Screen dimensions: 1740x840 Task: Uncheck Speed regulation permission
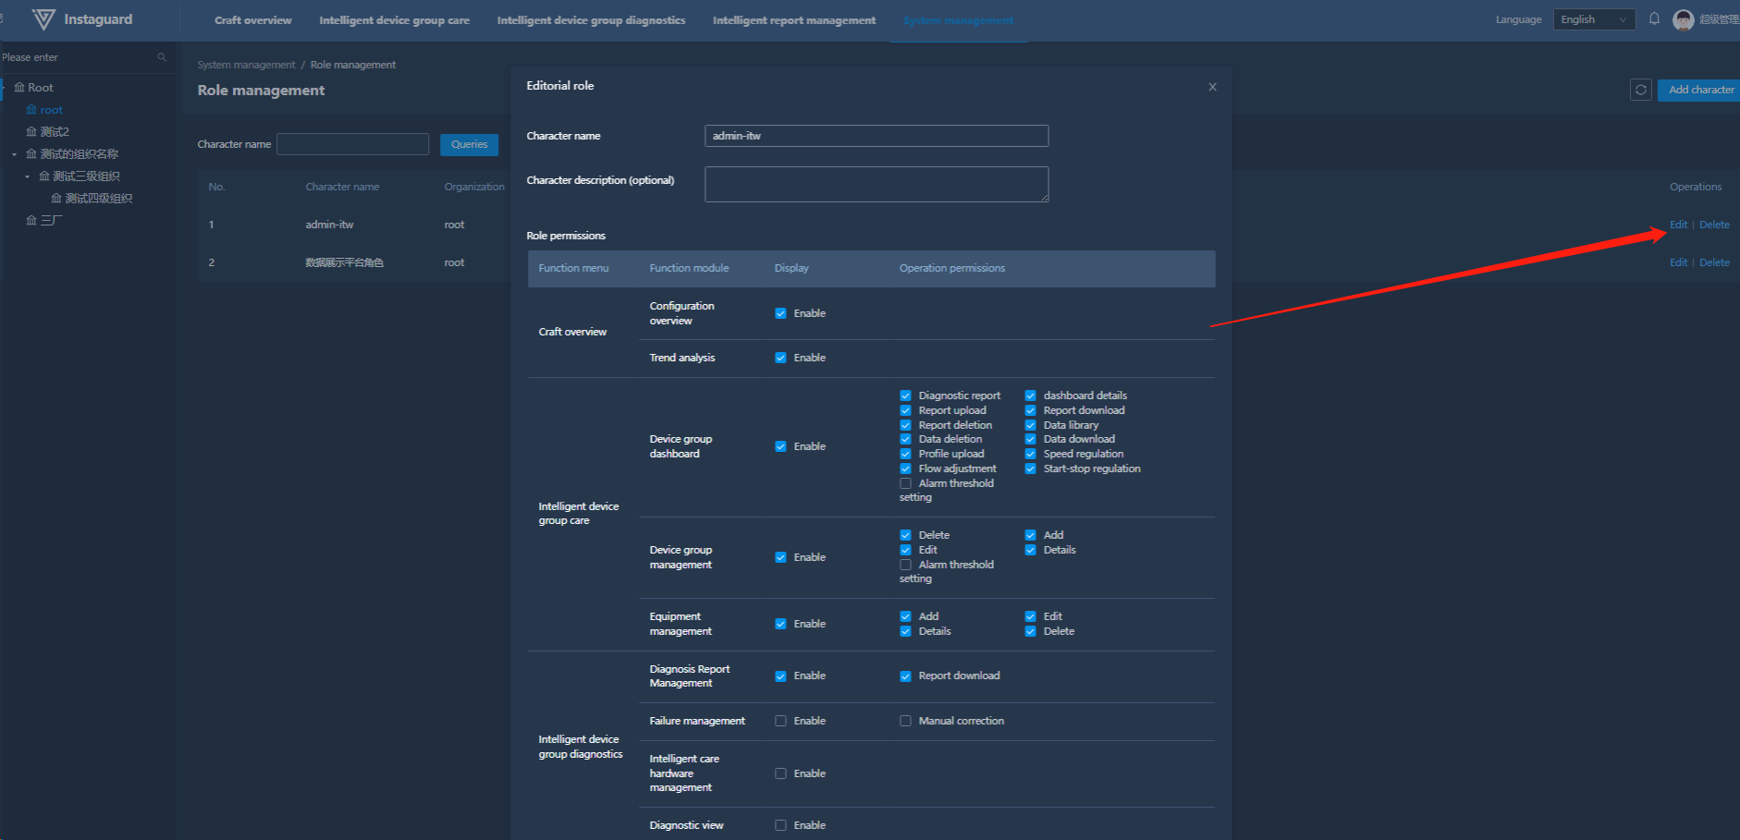1030,454
